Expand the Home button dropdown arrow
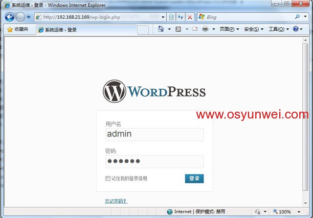 [x=169, y=29]
